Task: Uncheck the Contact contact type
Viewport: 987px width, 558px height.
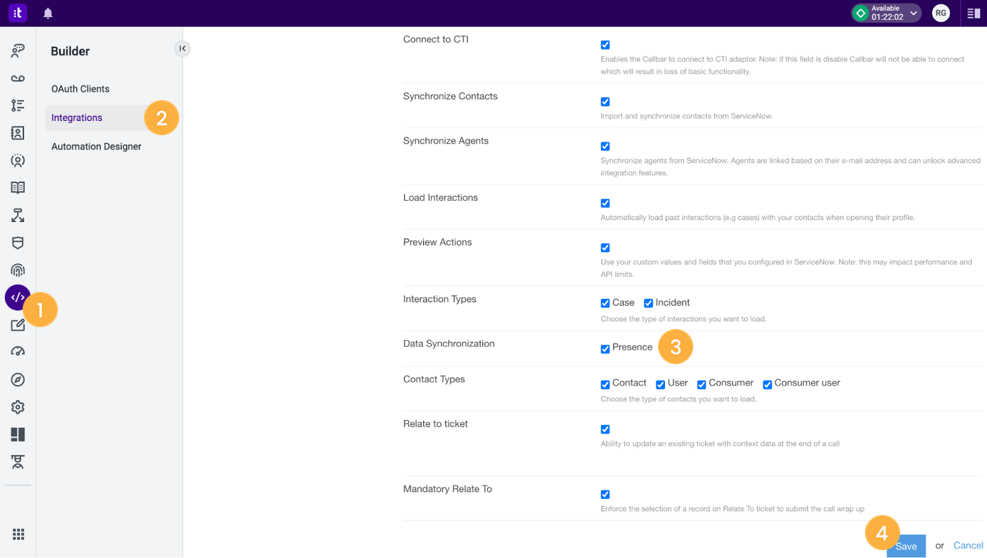Action: (x=605, y=385)
